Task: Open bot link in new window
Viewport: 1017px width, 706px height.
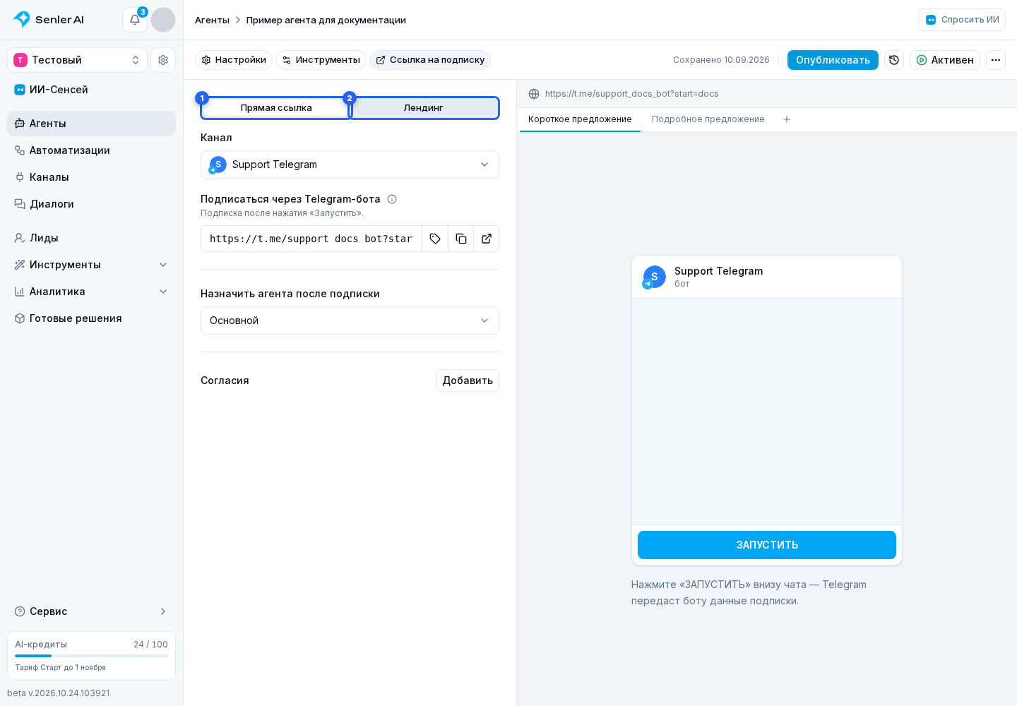Action: 487,239
